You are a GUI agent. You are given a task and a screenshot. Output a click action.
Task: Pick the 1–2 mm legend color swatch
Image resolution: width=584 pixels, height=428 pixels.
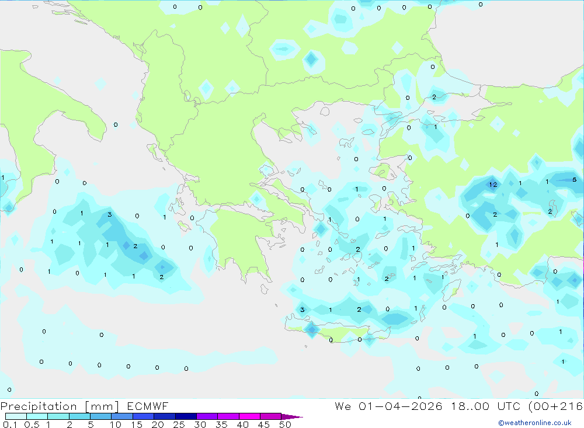(x=58, y=416)
